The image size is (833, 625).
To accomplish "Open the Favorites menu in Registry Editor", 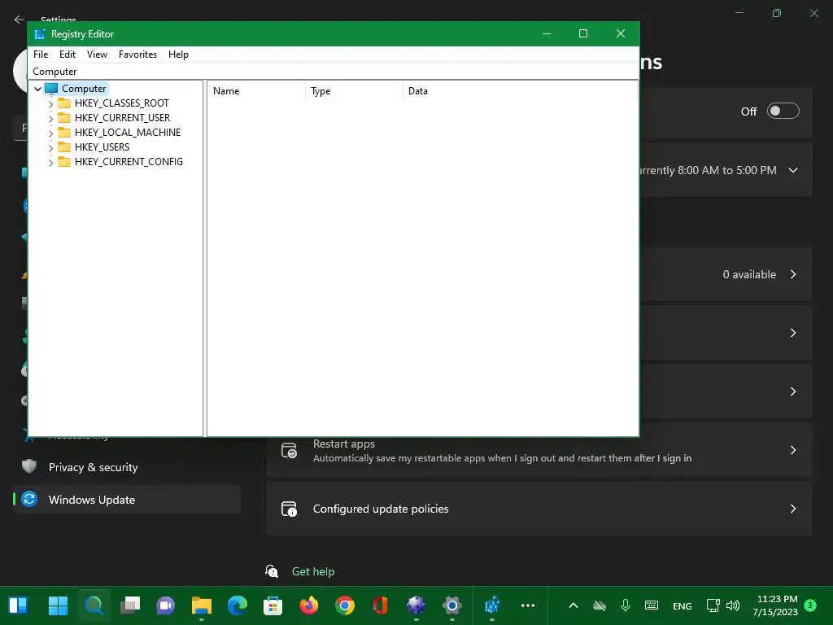I will (137, 55).
